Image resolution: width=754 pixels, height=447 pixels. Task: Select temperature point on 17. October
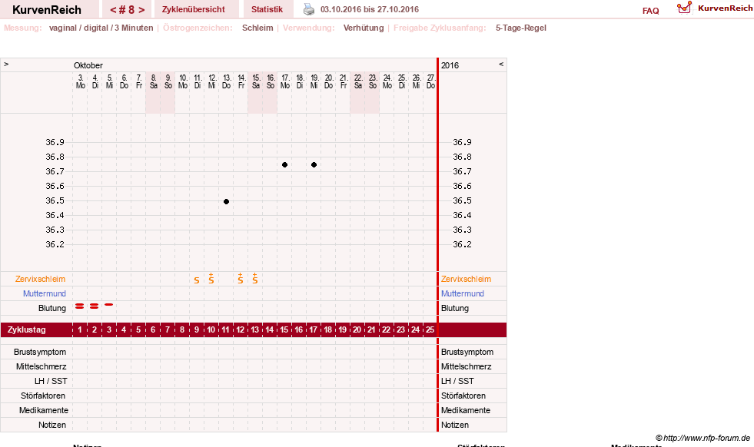[x=284, y=165]
